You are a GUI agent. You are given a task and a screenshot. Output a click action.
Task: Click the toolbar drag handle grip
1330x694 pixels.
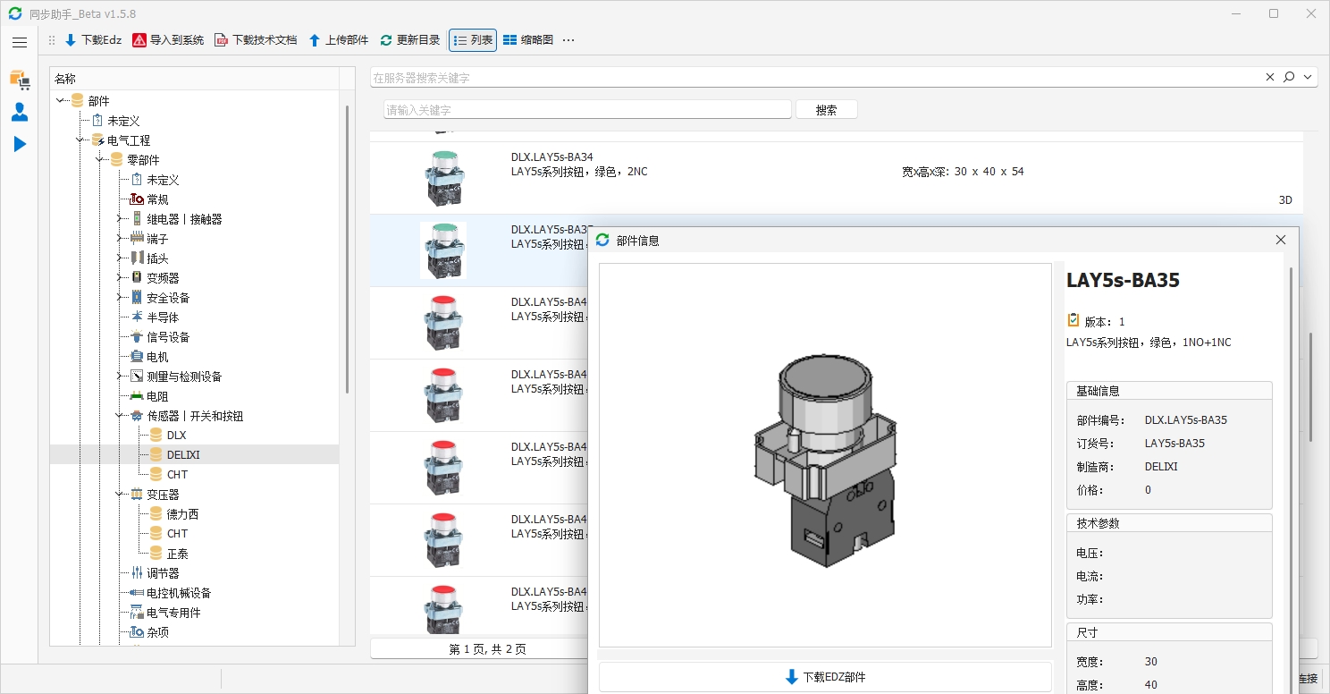pos(51,40)
